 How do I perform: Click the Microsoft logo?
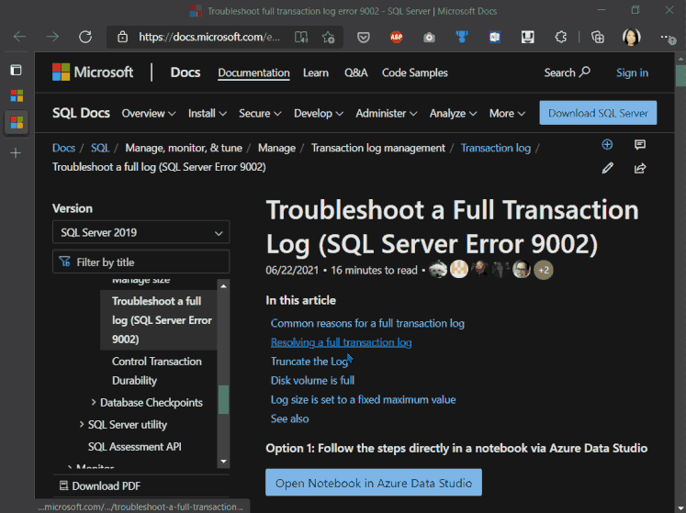(93, 72)
